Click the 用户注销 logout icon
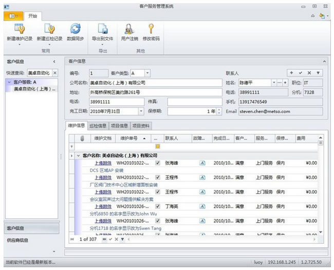334x270 pixels. tap(129, 29)
